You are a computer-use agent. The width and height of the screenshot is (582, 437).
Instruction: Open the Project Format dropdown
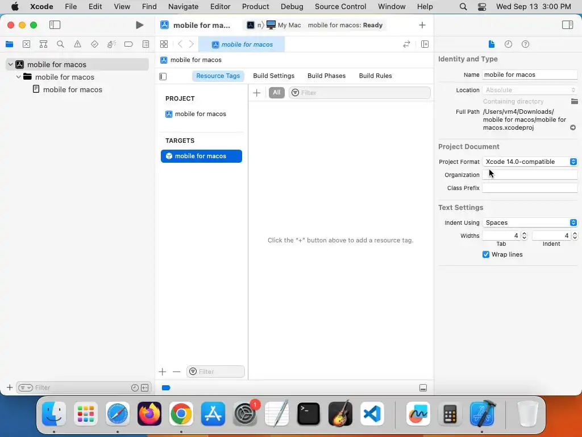pos(530,162)
